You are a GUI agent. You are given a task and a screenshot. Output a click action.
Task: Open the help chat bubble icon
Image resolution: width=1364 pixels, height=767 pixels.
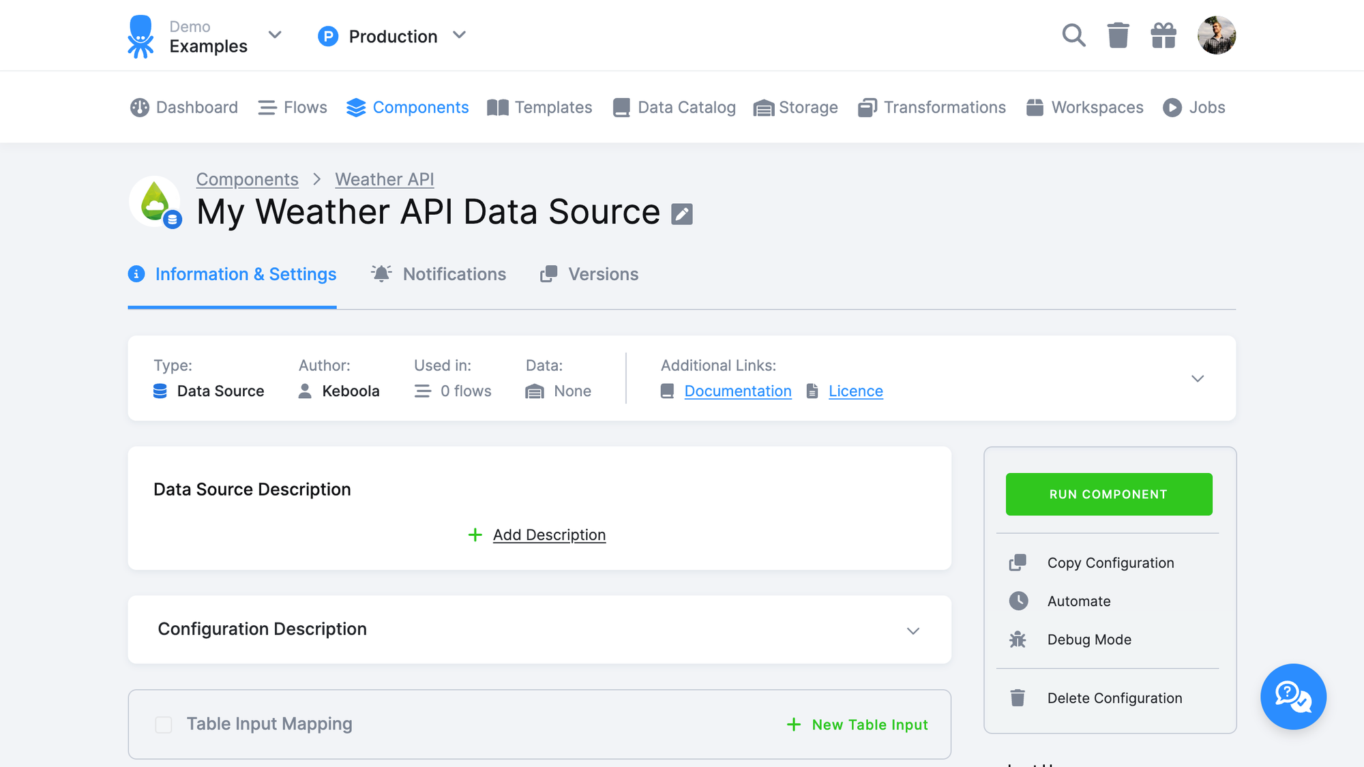coord(1293,697)
